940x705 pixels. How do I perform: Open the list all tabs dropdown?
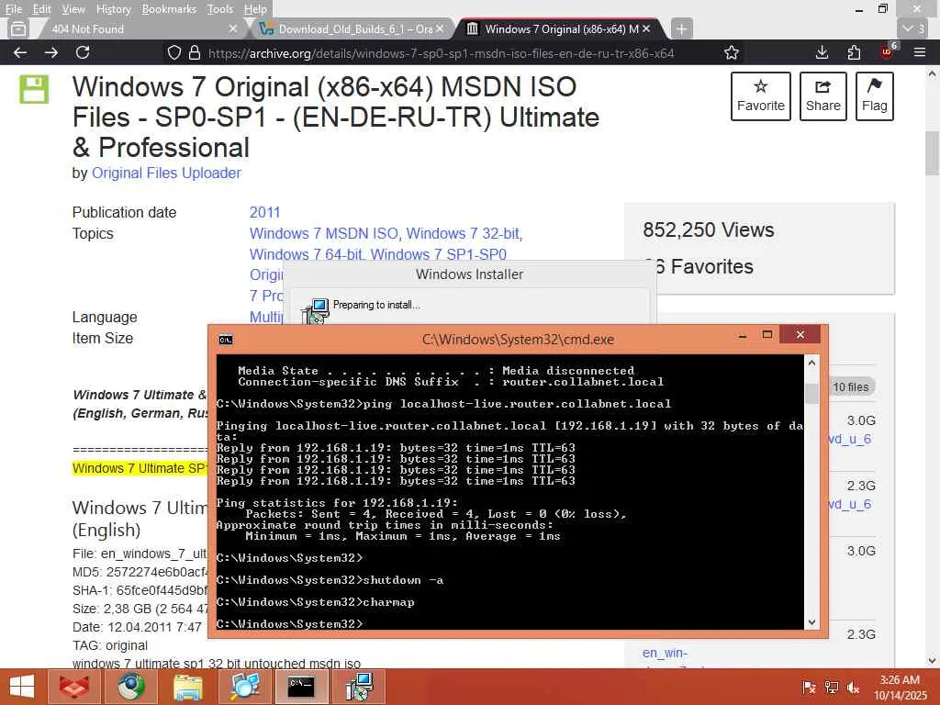click(x=913, y=28)
